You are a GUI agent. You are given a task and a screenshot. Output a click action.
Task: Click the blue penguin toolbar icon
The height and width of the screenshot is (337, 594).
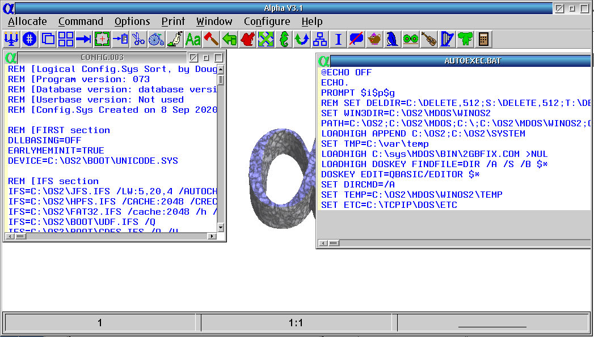click(393, 39)
